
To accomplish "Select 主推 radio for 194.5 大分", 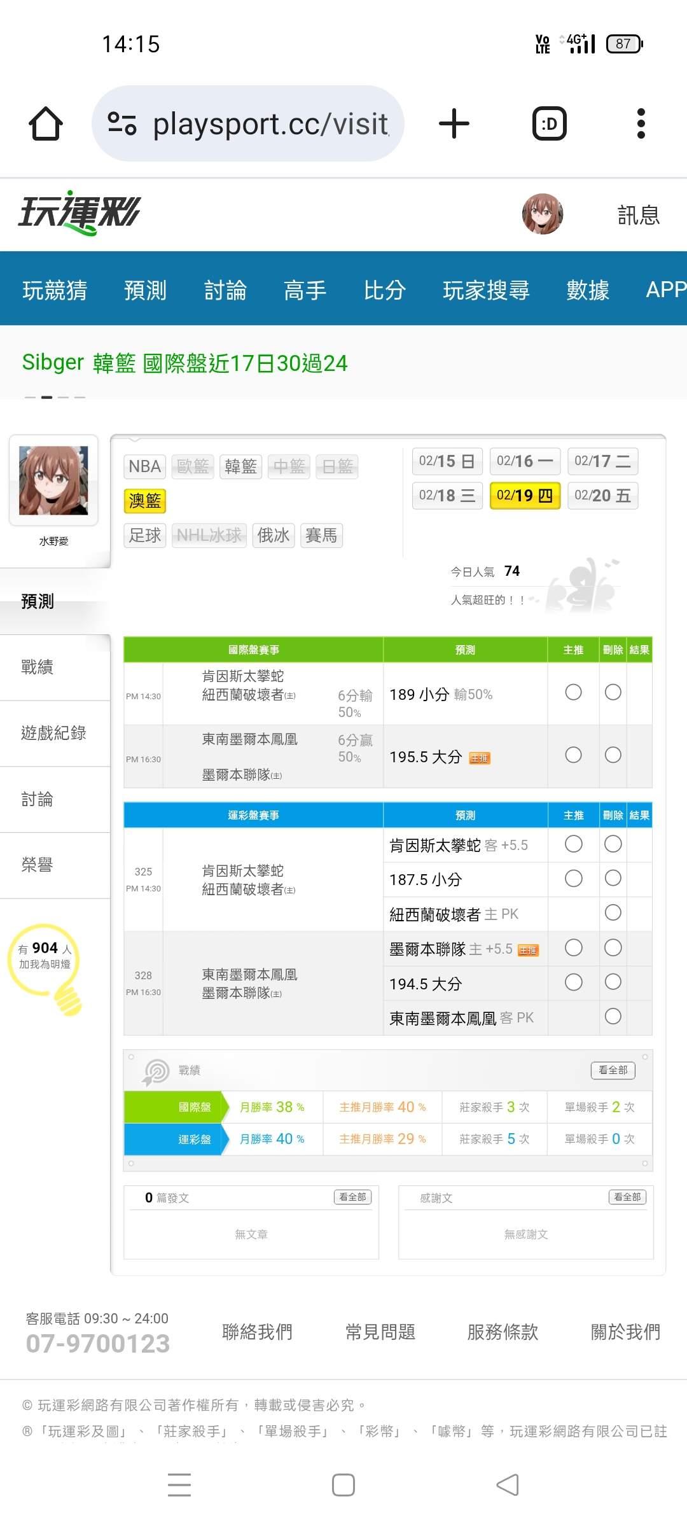I will pyautogui.click(x=573, y=982).
